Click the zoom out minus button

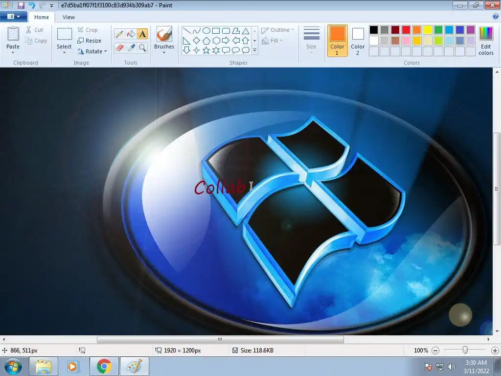tap(435, 351)
